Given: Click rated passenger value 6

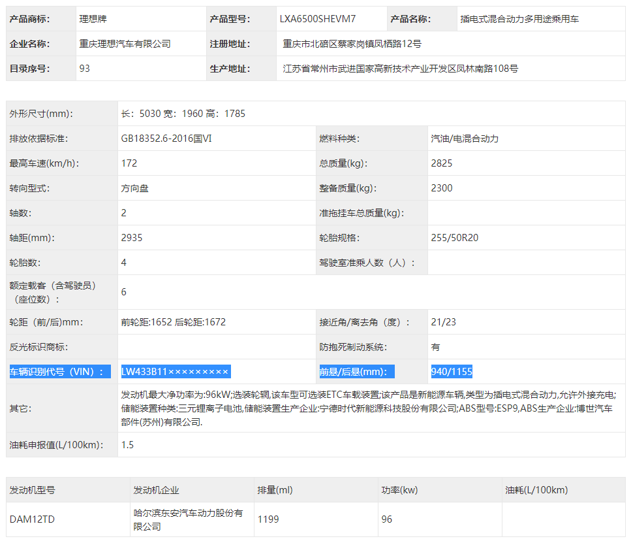Looking at the screenshot, I should point(124,292).
